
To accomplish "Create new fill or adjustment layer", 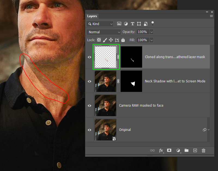I will pyautogui.click(x=178, y=150).
